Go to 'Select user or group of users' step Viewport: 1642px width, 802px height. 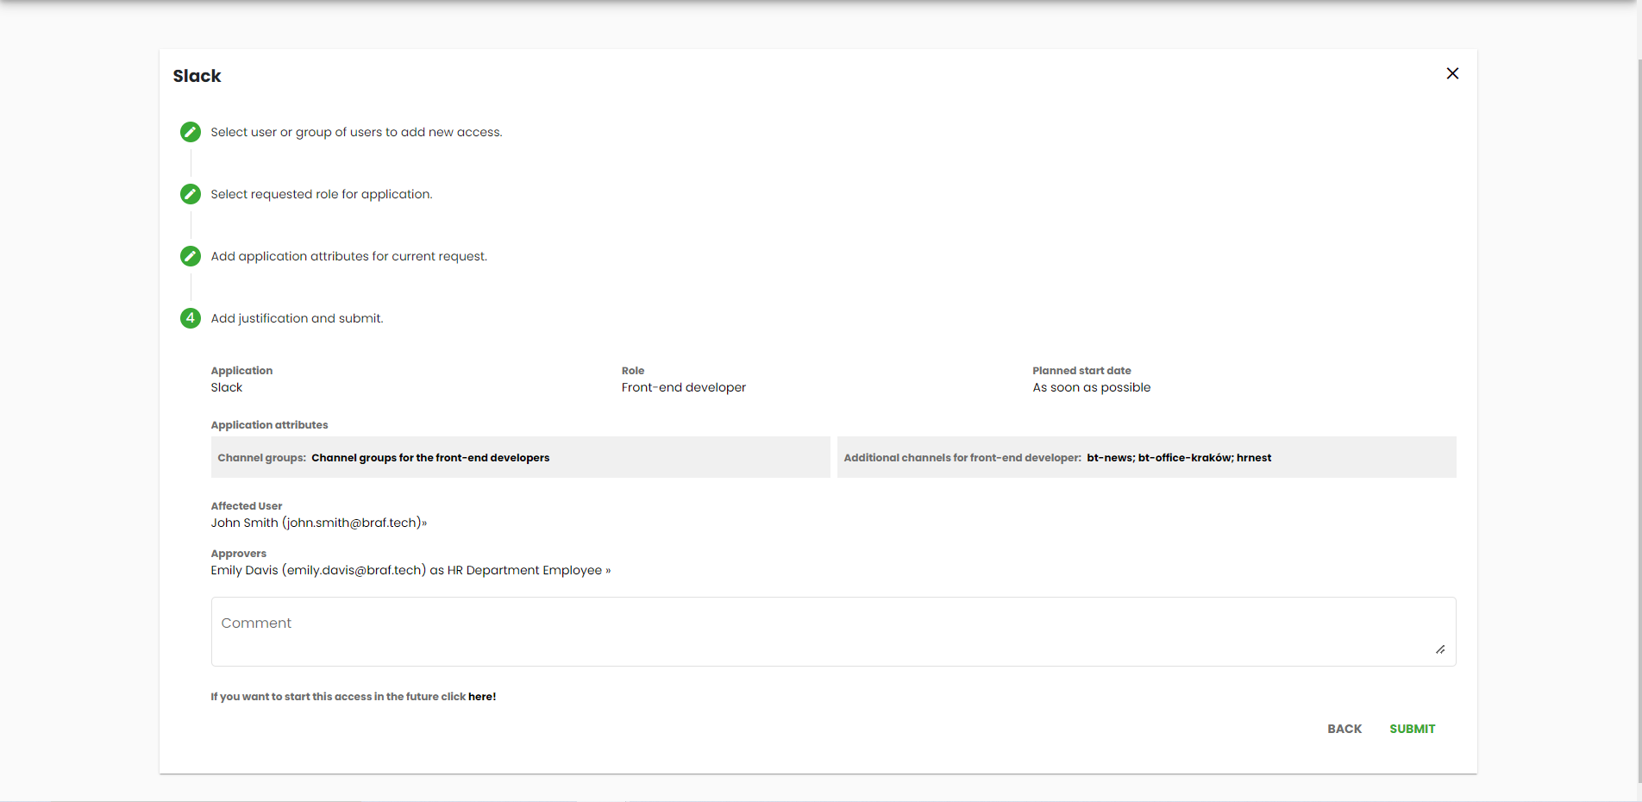[x=356, y=132]
